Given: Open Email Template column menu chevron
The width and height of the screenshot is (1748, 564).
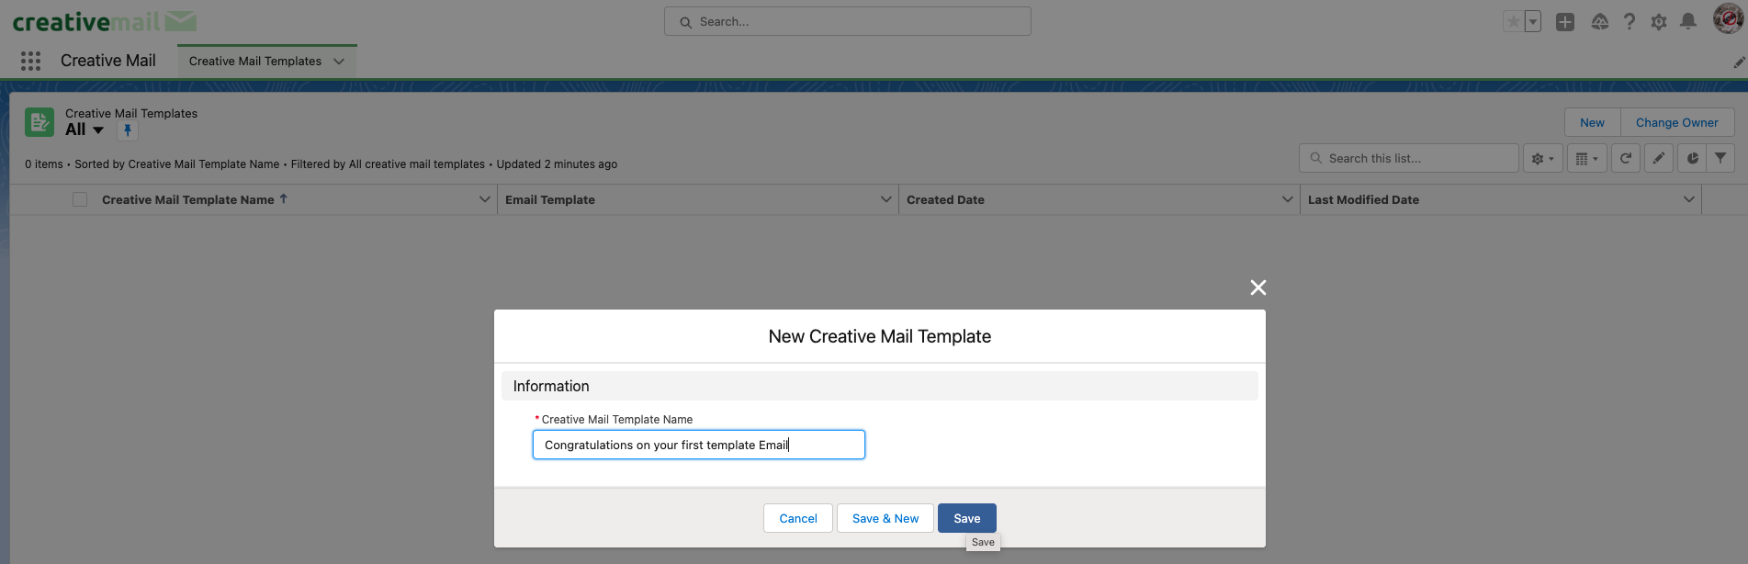Looking at the screenshot, I should [886, 199].
